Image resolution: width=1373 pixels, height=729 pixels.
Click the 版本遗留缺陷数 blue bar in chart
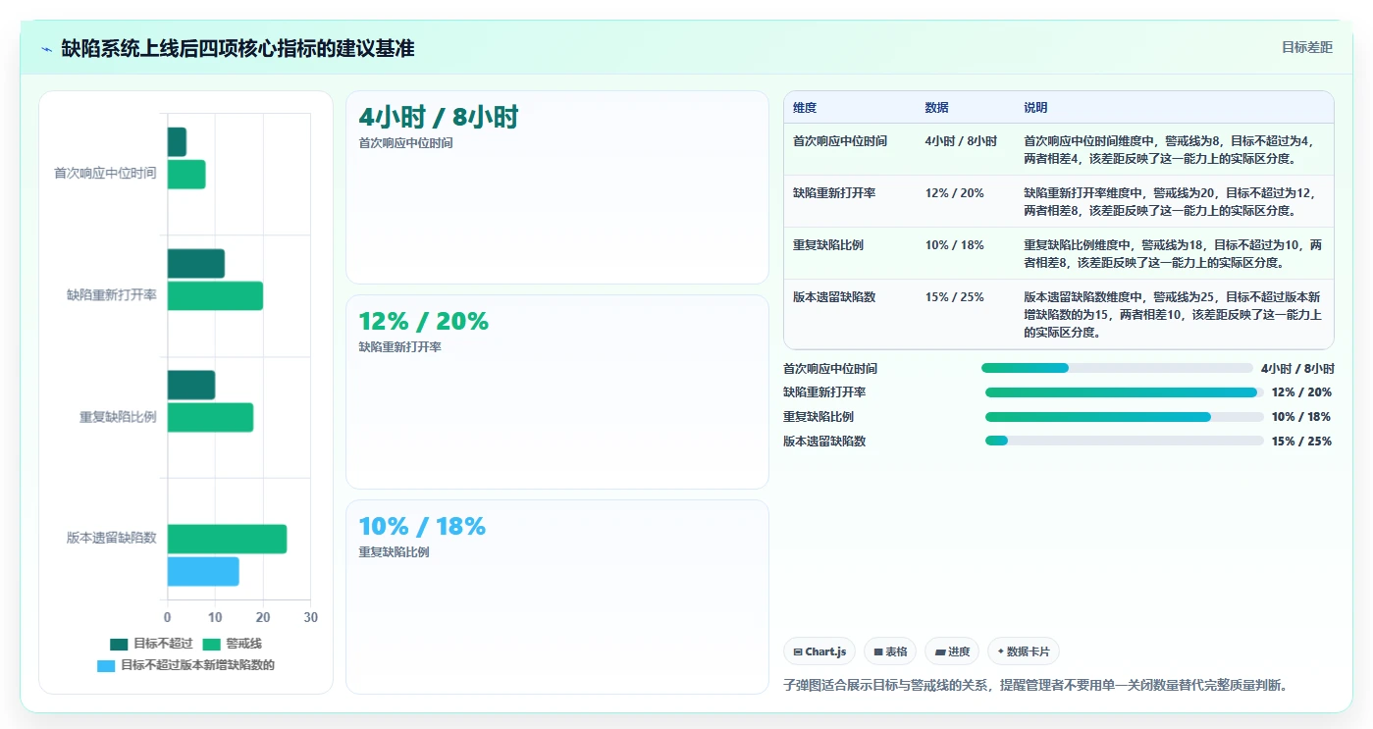point(203,571)
